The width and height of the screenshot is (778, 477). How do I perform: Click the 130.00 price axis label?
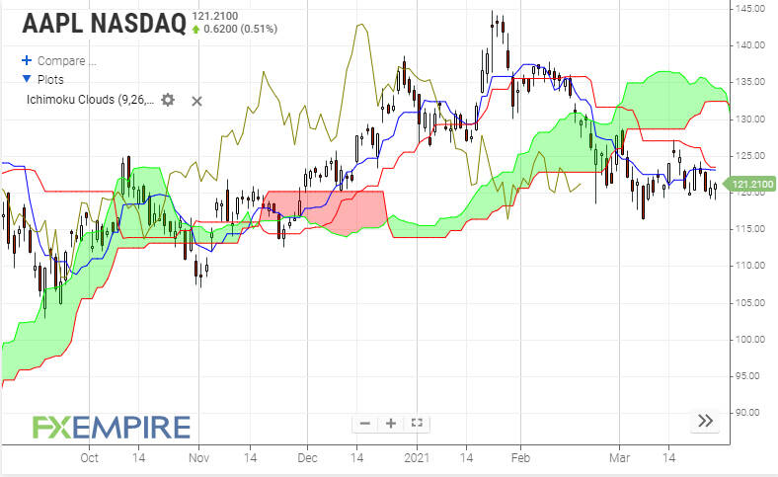(x=749, y=119)
